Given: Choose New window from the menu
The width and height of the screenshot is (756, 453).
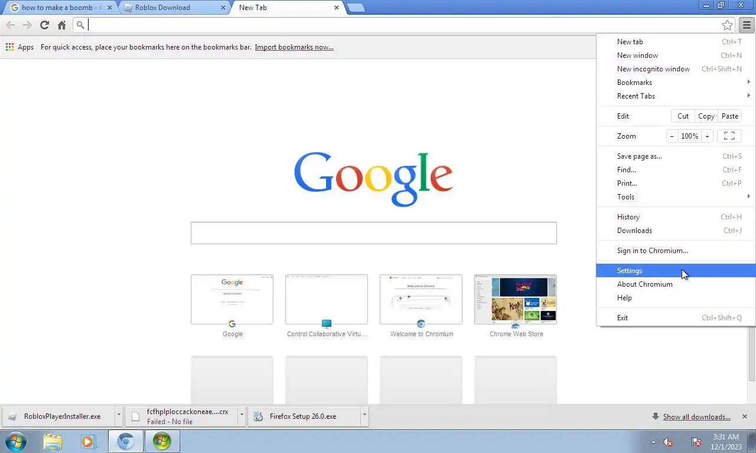Looking at the screenshot, I should [x=676, y=55].
